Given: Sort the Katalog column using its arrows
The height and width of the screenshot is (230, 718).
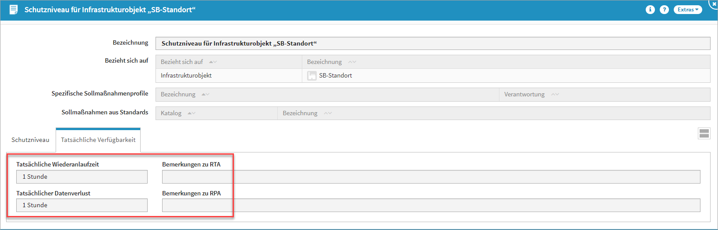Looking at the screenshot, I should tap(191, 113).
